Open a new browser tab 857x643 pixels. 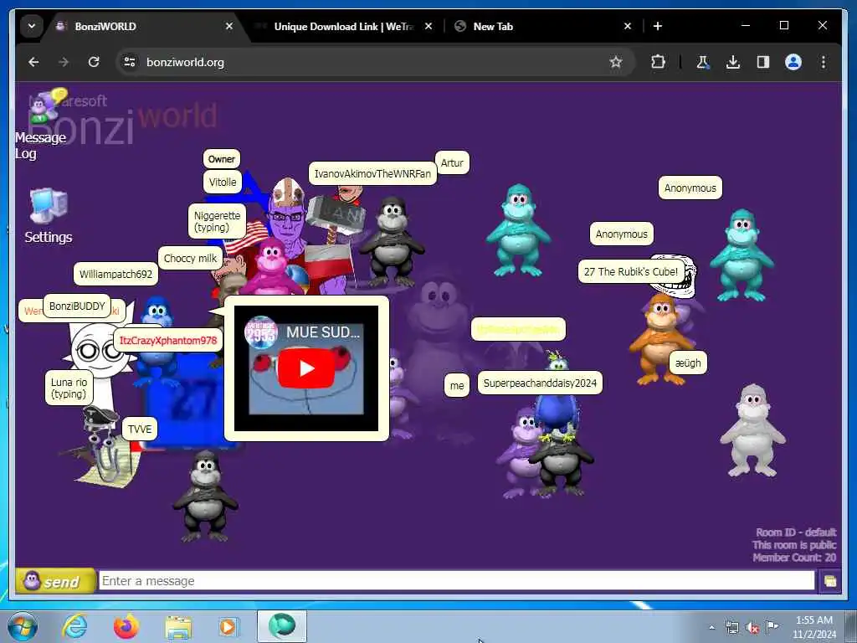[x=658, y=26]
